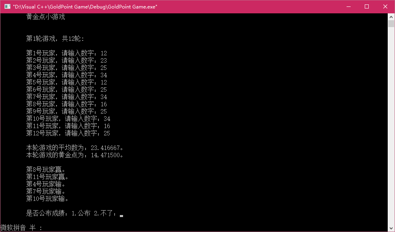Click the vertical scrollbar thumb
This screenshot has width=395, height=232.
tap(391, 24)
